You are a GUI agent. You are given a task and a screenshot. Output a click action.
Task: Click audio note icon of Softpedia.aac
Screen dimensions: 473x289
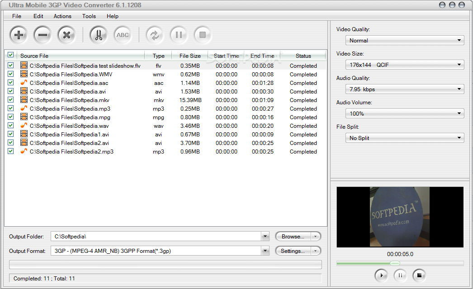point(24,82)
